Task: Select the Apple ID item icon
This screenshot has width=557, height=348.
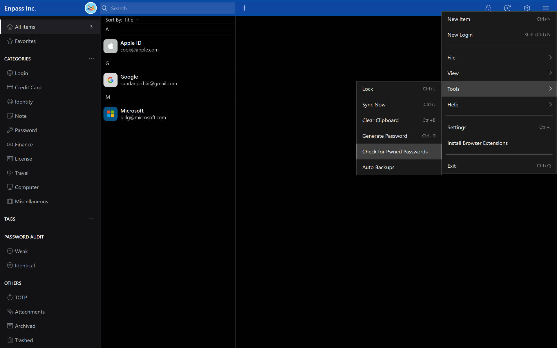Action: point(111,46)
